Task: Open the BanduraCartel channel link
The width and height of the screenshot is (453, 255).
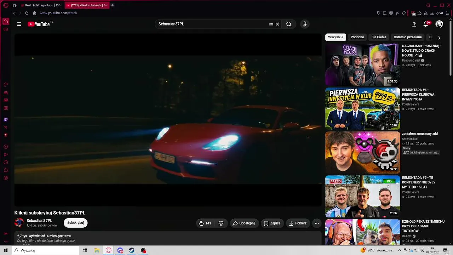Action: coord(411,61)
